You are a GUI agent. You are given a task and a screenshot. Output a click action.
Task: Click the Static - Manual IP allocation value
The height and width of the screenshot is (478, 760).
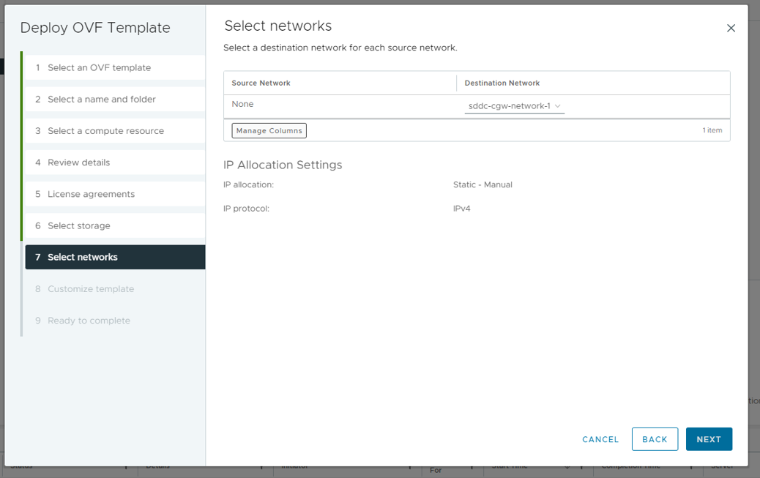pyautogui.click(x=483, y=184)
